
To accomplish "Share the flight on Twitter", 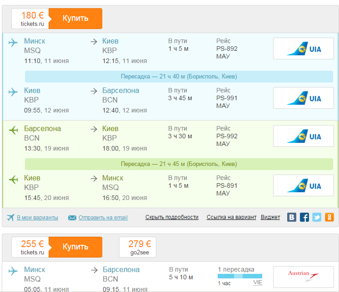I will point(317,217).
